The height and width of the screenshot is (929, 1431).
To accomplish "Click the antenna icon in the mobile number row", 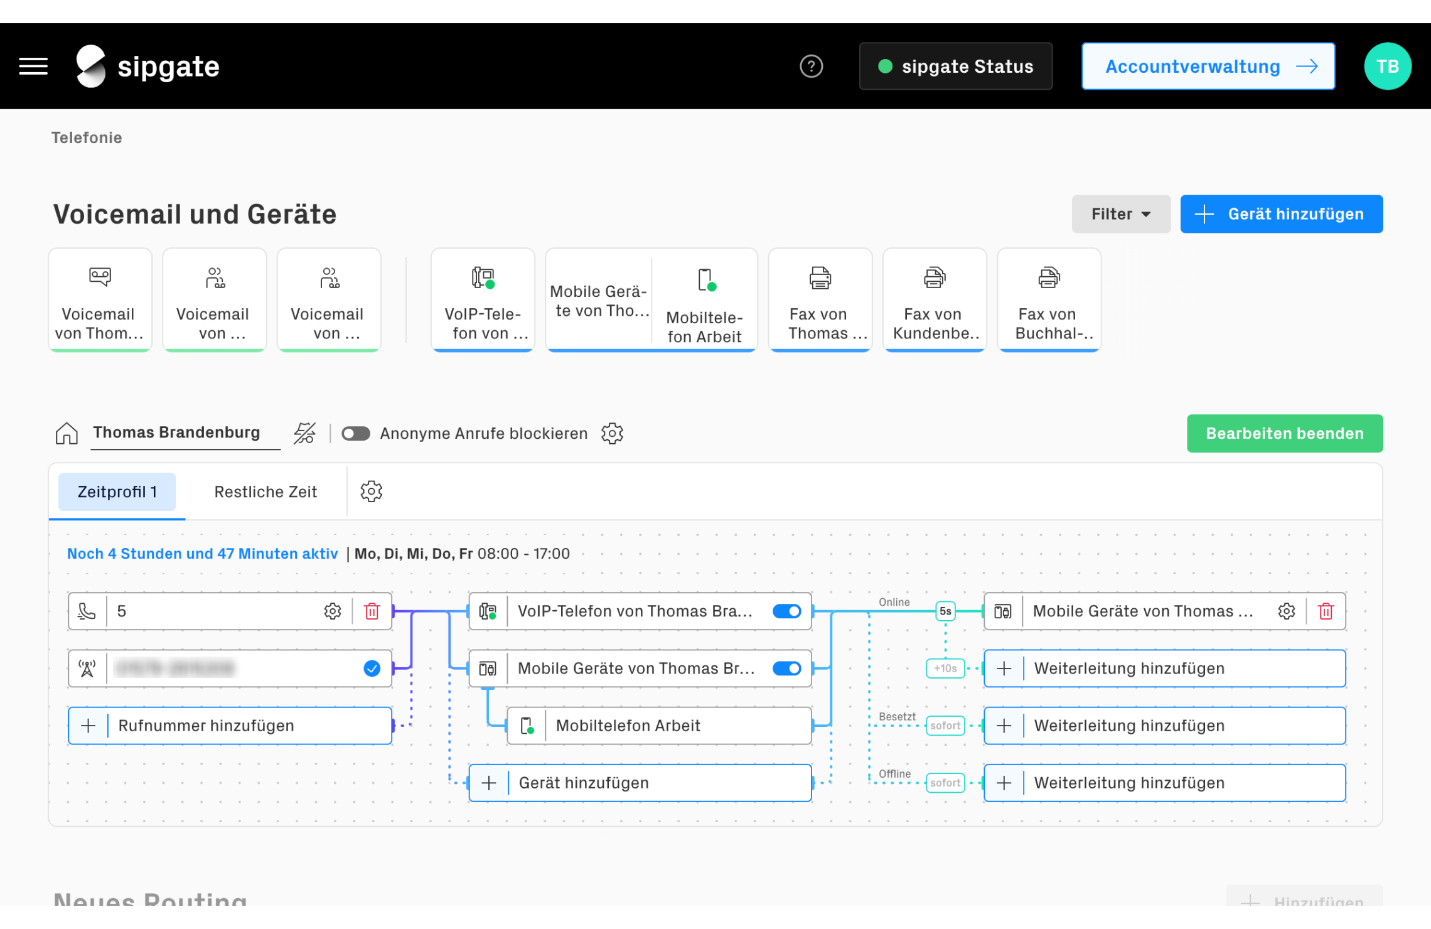I will click(x=87, y=668).
